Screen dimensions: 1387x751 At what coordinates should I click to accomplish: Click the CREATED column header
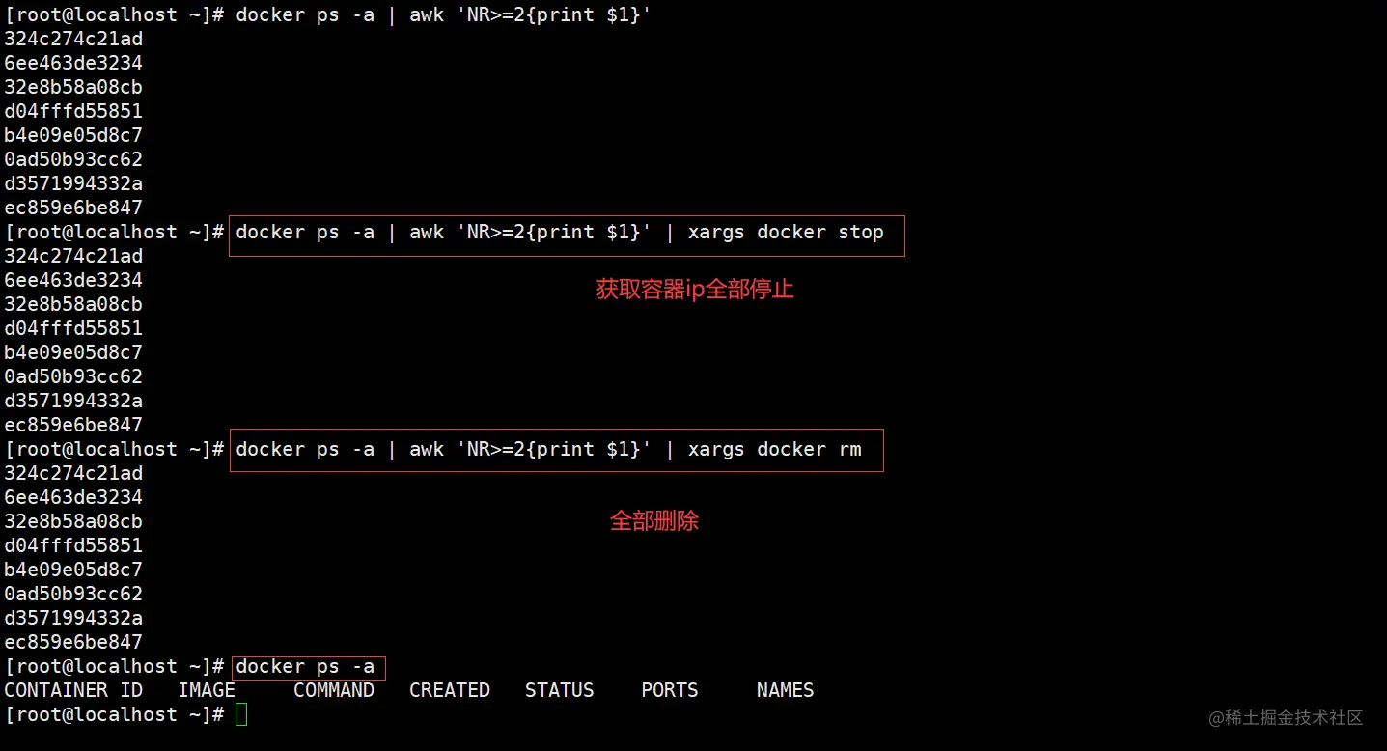[450, 690]
